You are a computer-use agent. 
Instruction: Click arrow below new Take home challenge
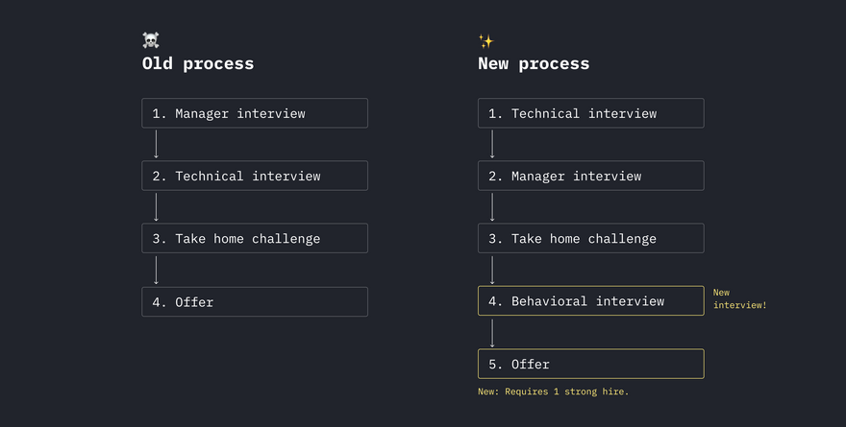[x=492, y=271]
